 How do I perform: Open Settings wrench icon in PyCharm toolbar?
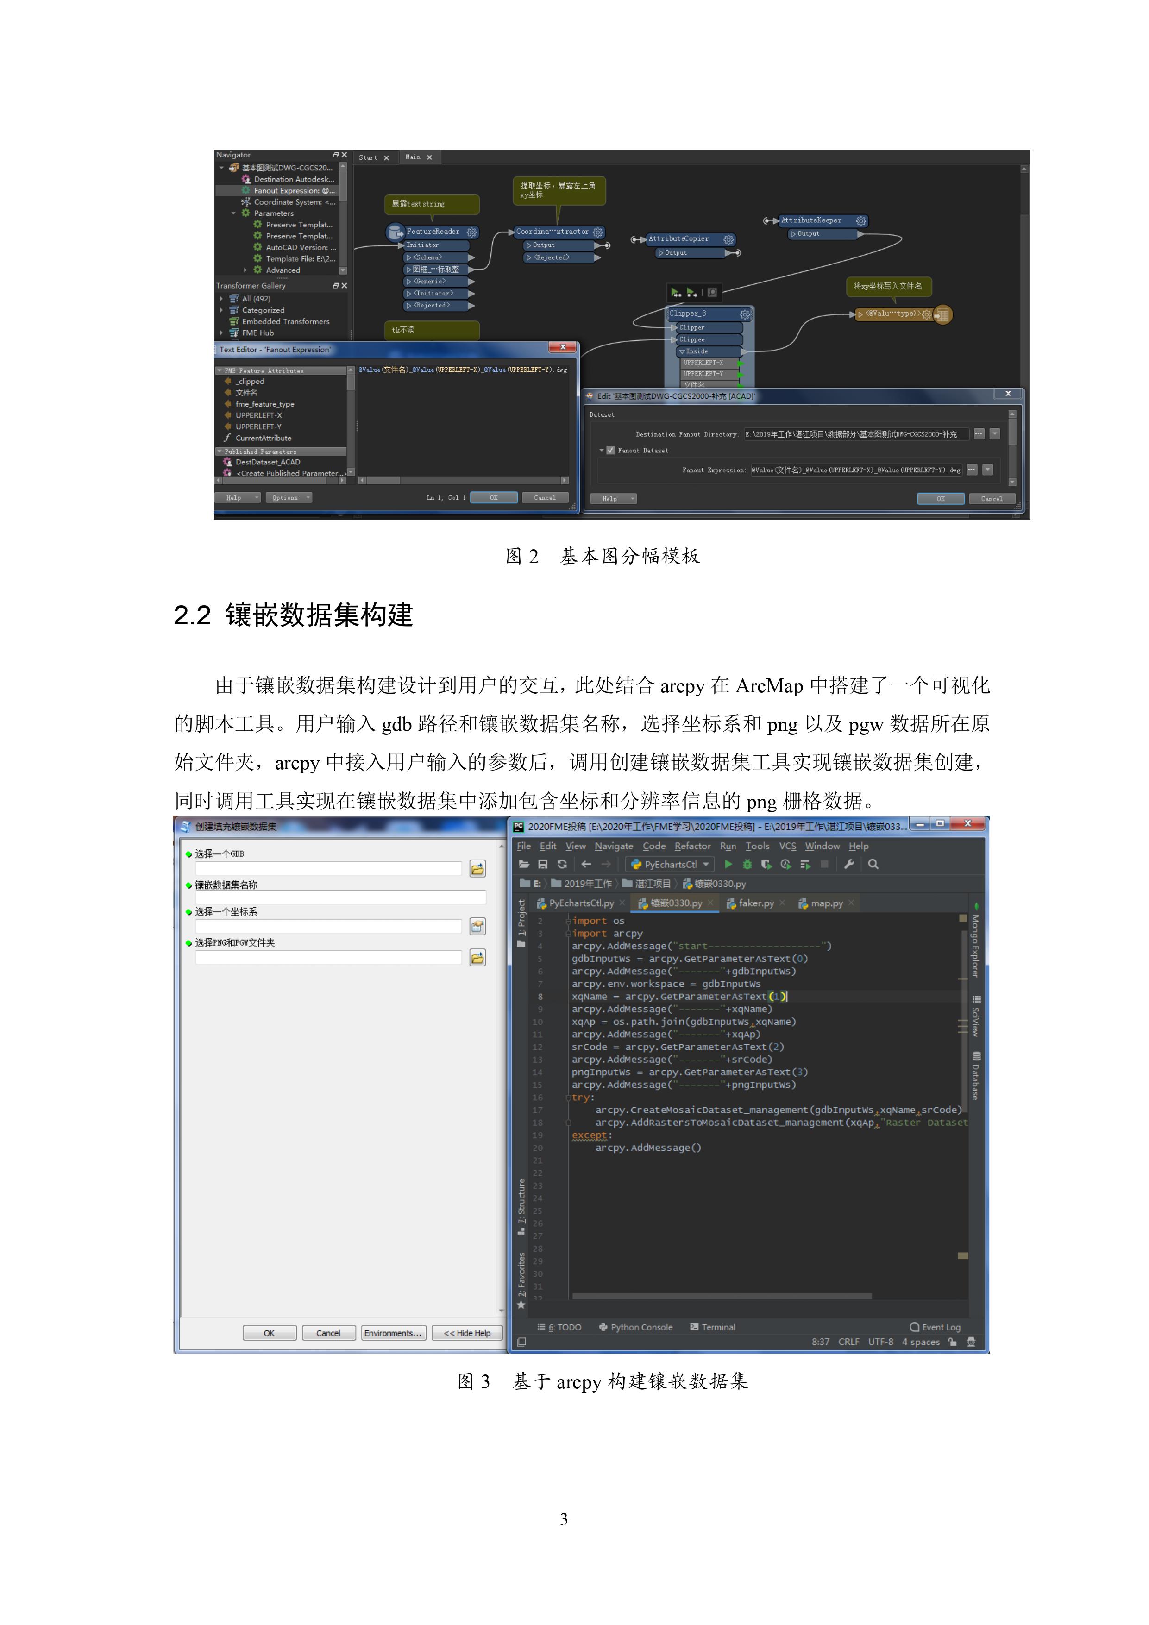pos(849,864)
